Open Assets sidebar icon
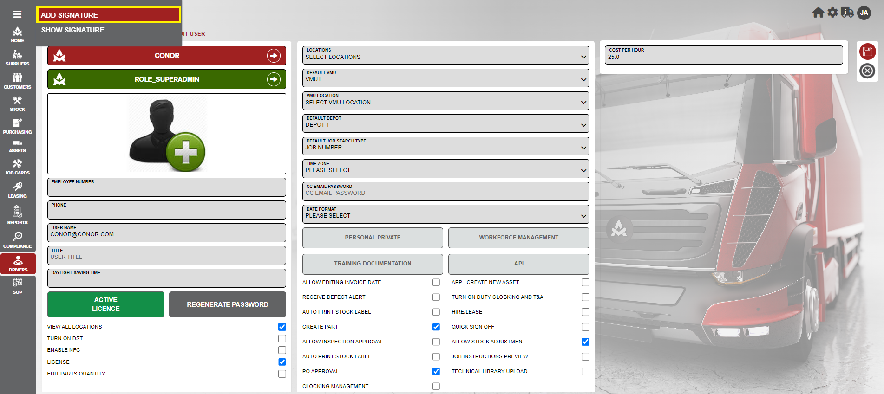The height and width of the screenshot is (394, 884). pos(17,147)
